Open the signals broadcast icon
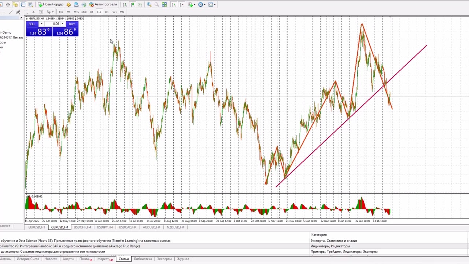Screen dimensions: 469x264 [84, 4]
